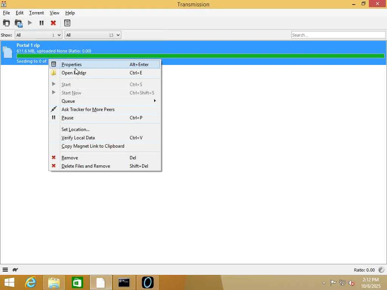This screenshot has width=387, height=290.
Task: Click the Open URL toolbar icon
Action: [19, 23]
